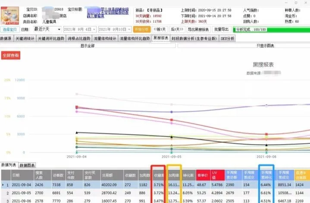Open the SKU分析 tab

click(x=227, y=38)
